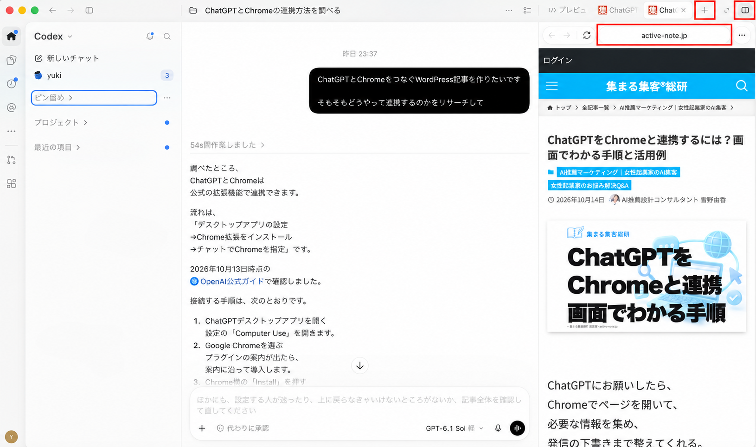This screenshot has height=447, width=756.
Task: Click the ChatGPTをChromeと連携 article thumbnail
Action: click(x=647, y=276)
